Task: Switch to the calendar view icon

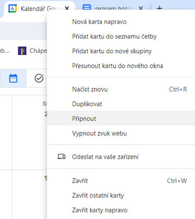Action: click(x=13, y=78)
